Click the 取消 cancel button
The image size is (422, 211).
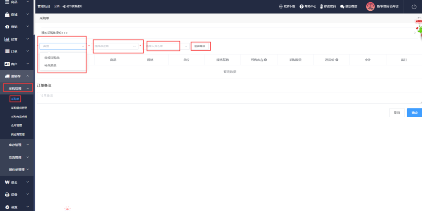coord(396,113)
